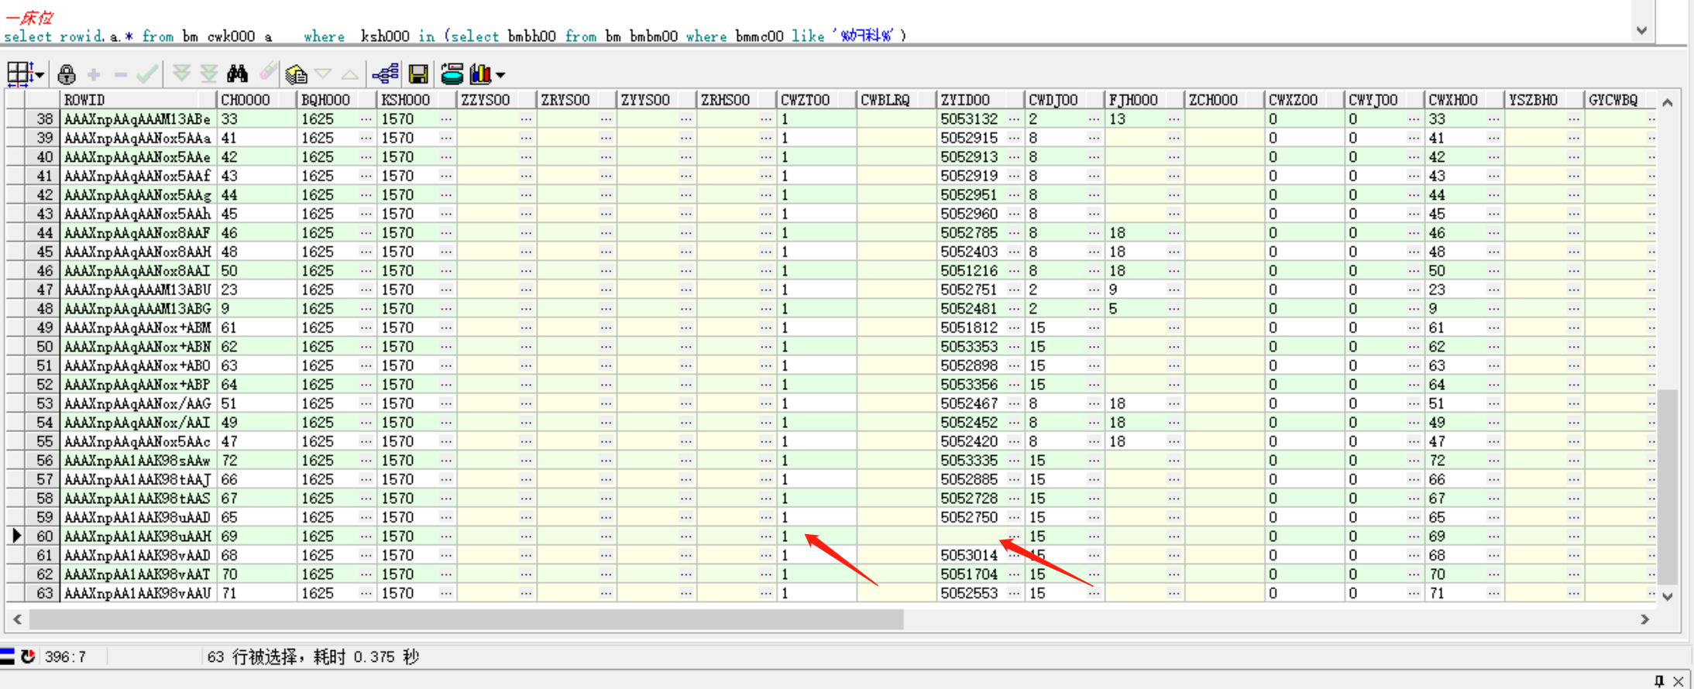Click the grid vertical scrollbar down arrow
The width and height of the screenshot is (1694, 689).
coord(1668,596)
